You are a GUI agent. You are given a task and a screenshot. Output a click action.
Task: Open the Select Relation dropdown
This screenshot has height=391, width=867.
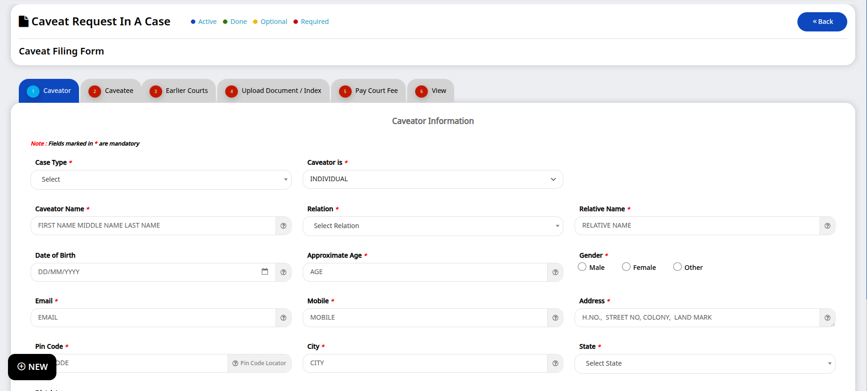click(433, 226)
